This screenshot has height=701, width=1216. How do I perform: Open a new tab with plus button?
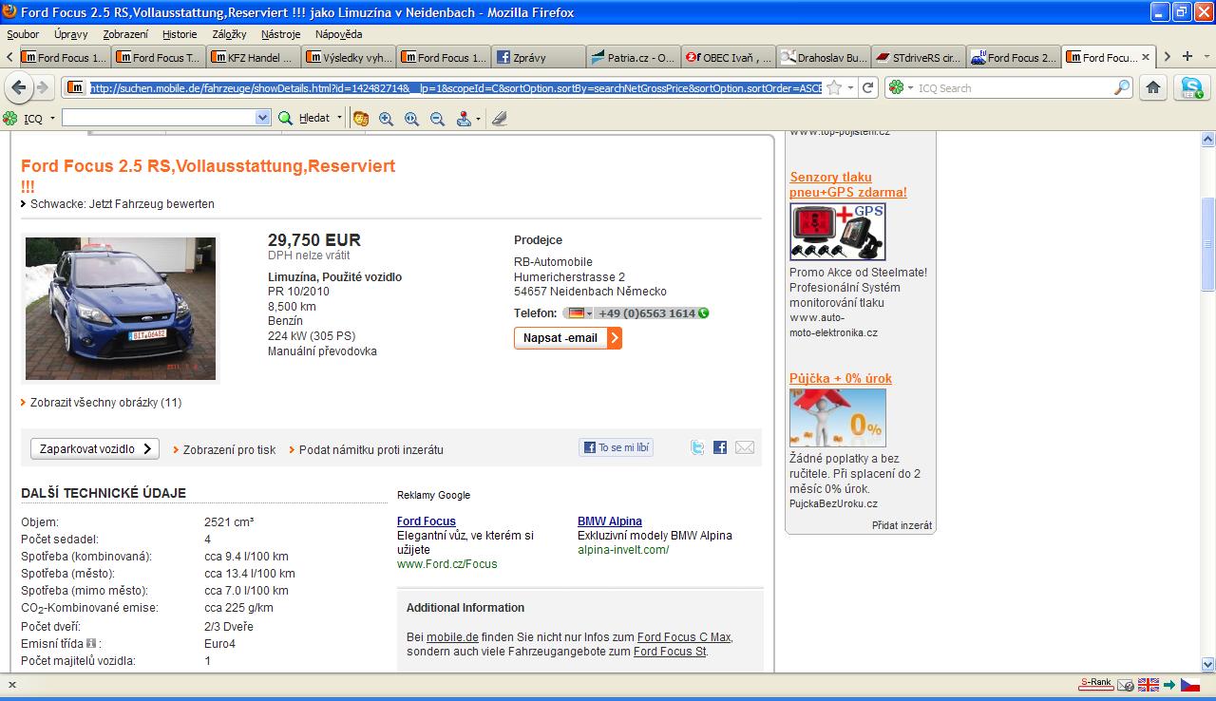click(x=1187, y=57)
